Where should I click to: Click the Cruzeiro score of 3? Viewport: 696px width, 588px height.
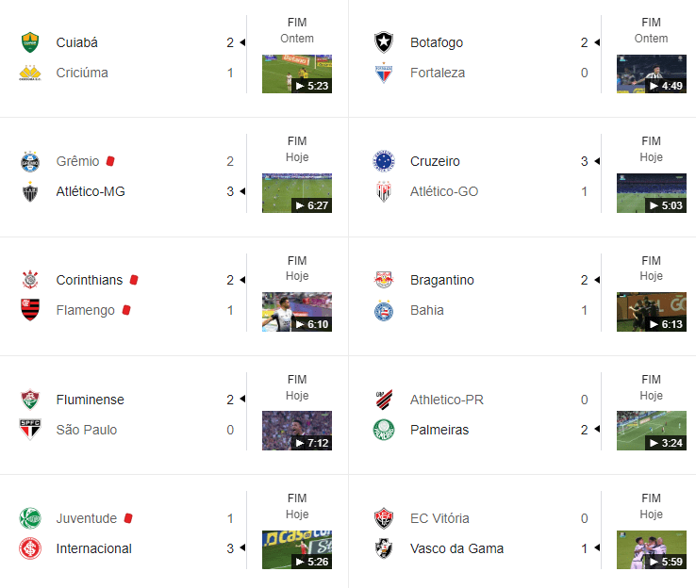[584, 161]
